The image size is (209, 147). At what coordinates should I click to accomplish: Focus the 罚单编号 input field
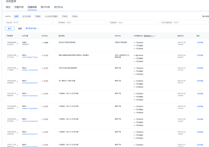click(81, 22)
